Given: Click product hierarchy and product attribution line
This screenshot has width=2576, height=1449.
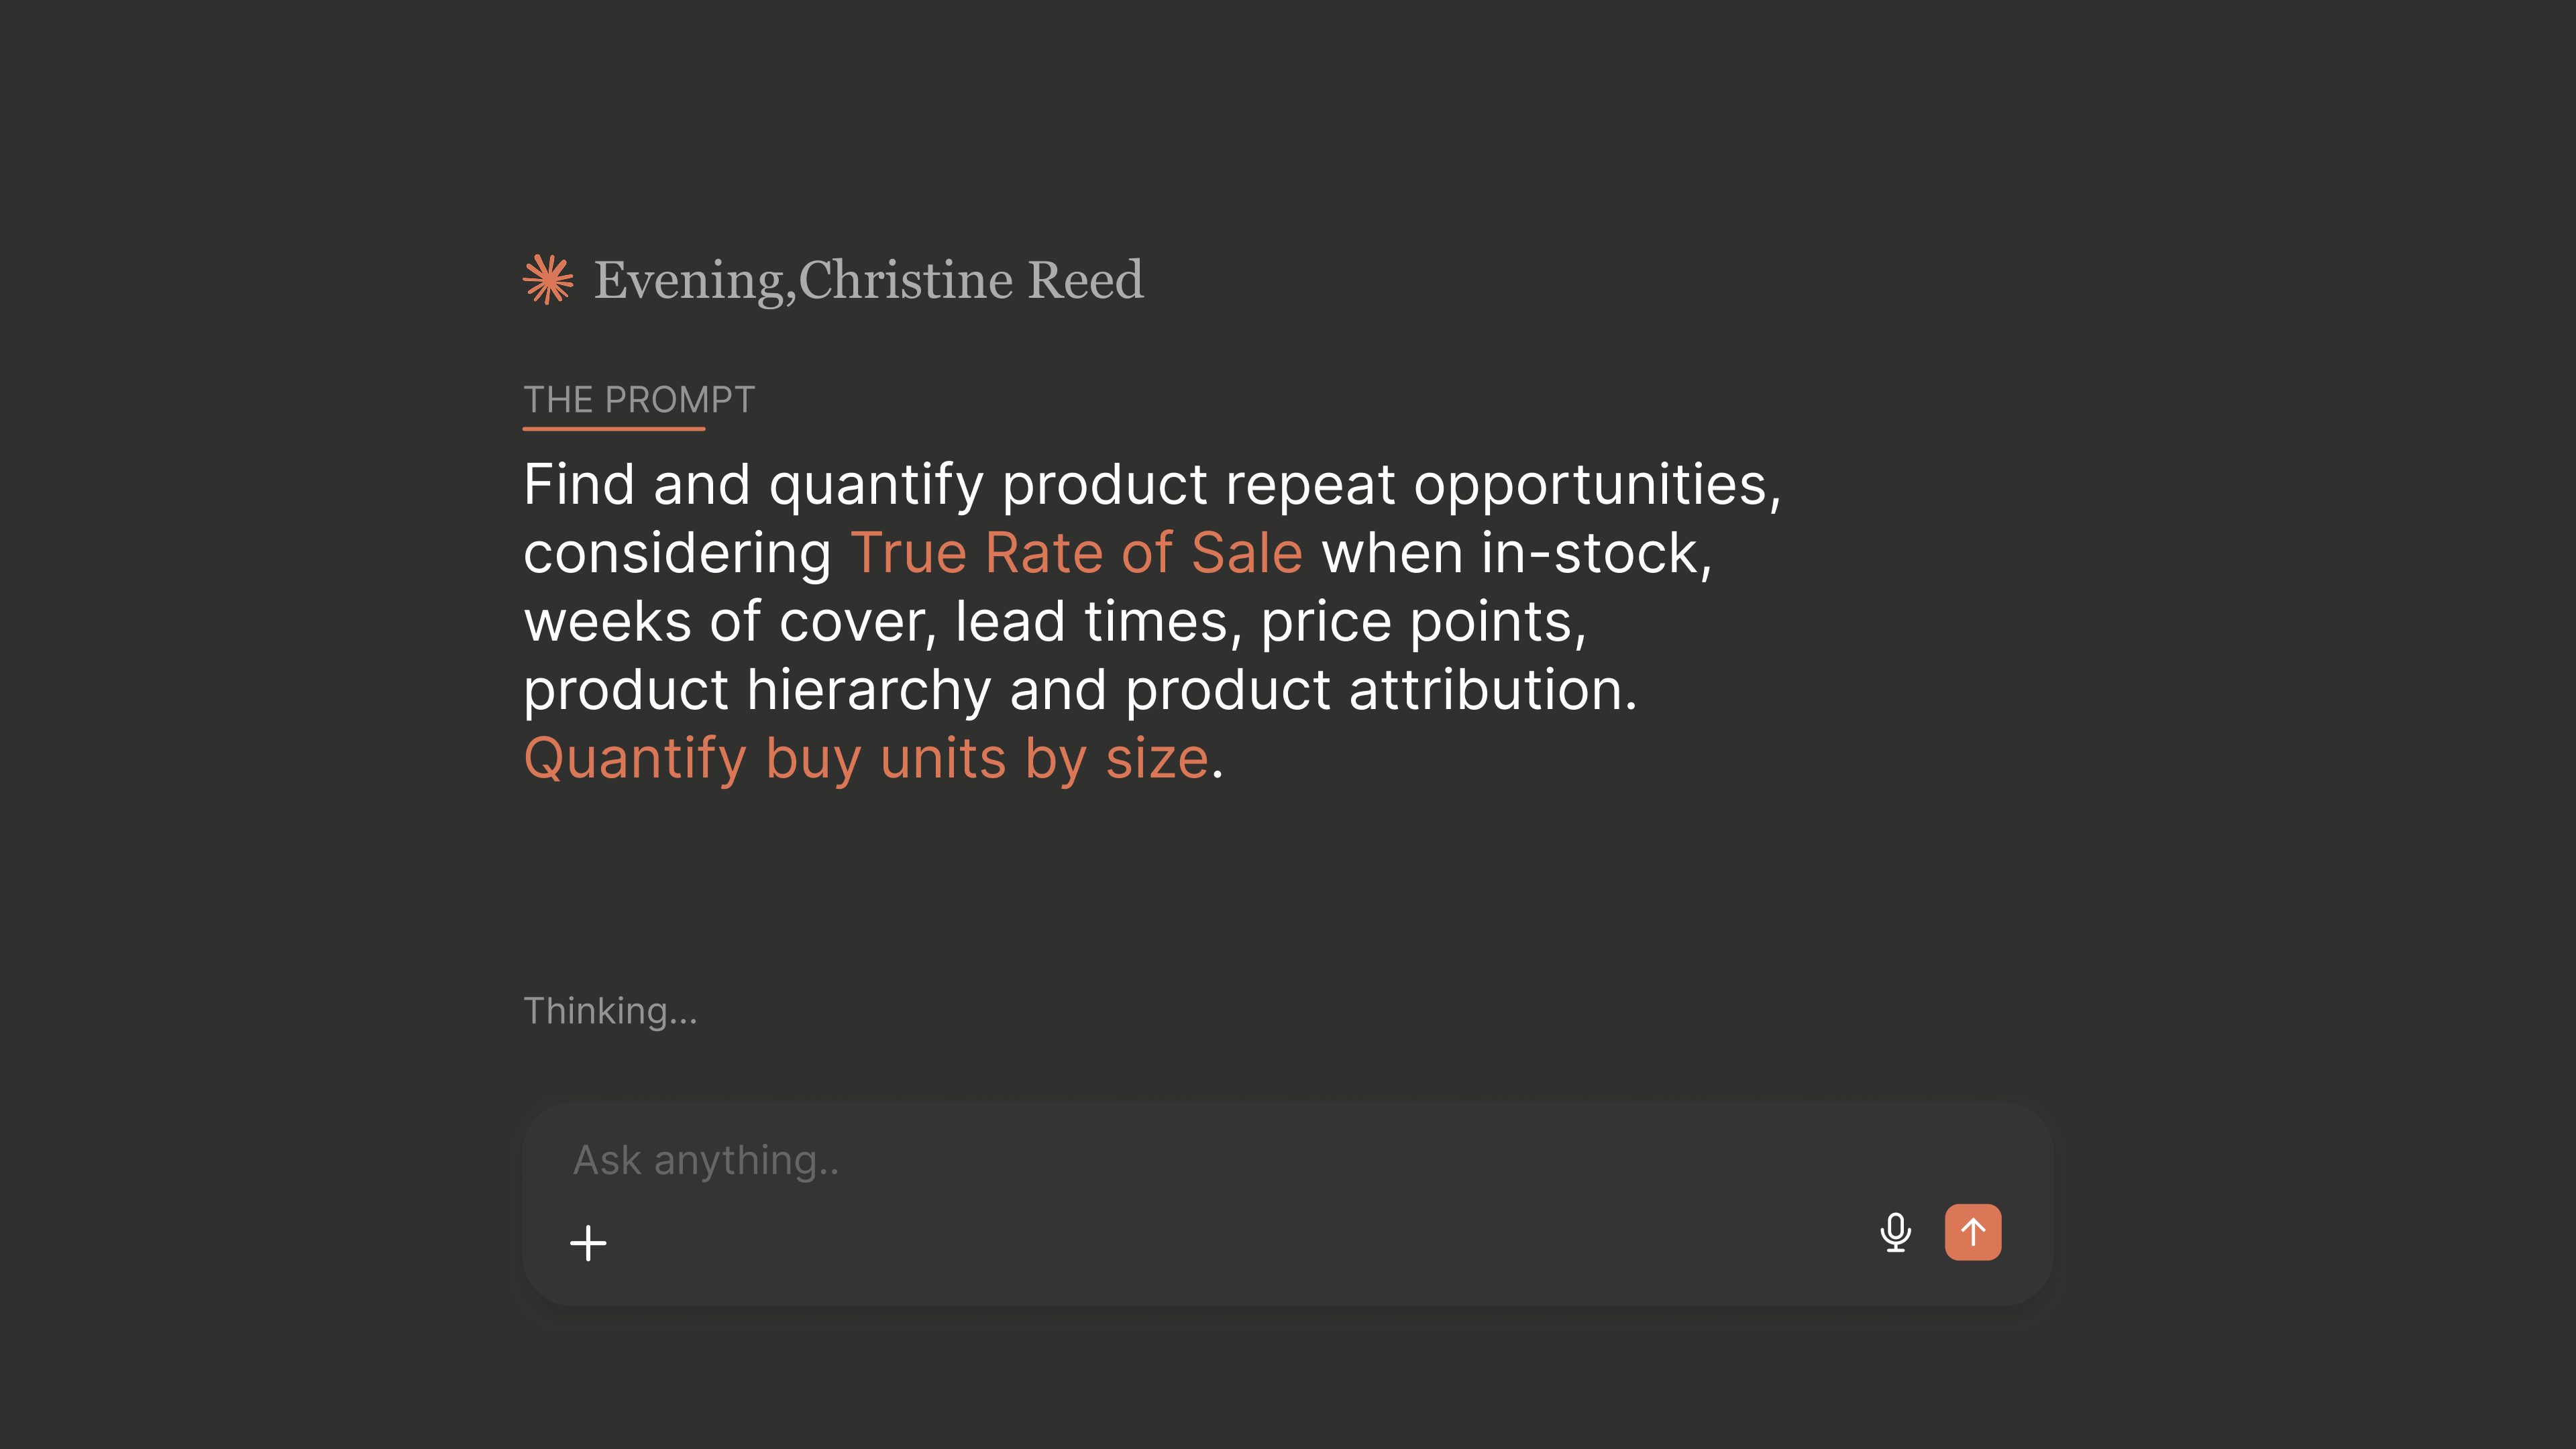Looking at the screenshot, I should 1081,690.
